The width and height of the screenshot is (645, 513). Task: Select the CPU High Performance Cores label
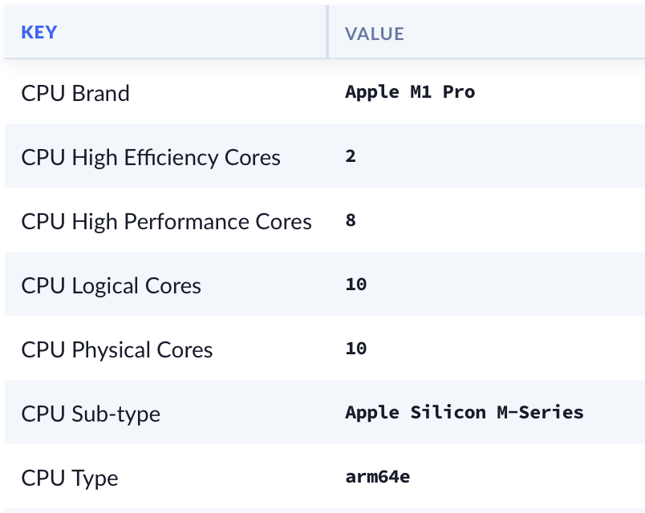pyautogui.click(x=166, y=221)
